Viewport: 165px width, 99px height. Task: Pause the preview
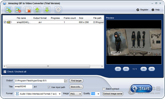(126, 69)
